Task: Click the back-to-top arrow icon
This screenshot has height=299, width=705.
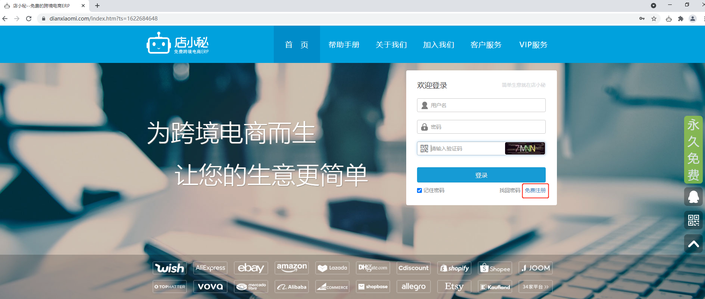Action: click(x=693, y=244)
